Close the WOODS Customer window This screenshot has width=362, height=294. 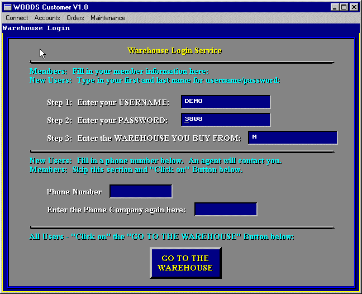point(354,7)
